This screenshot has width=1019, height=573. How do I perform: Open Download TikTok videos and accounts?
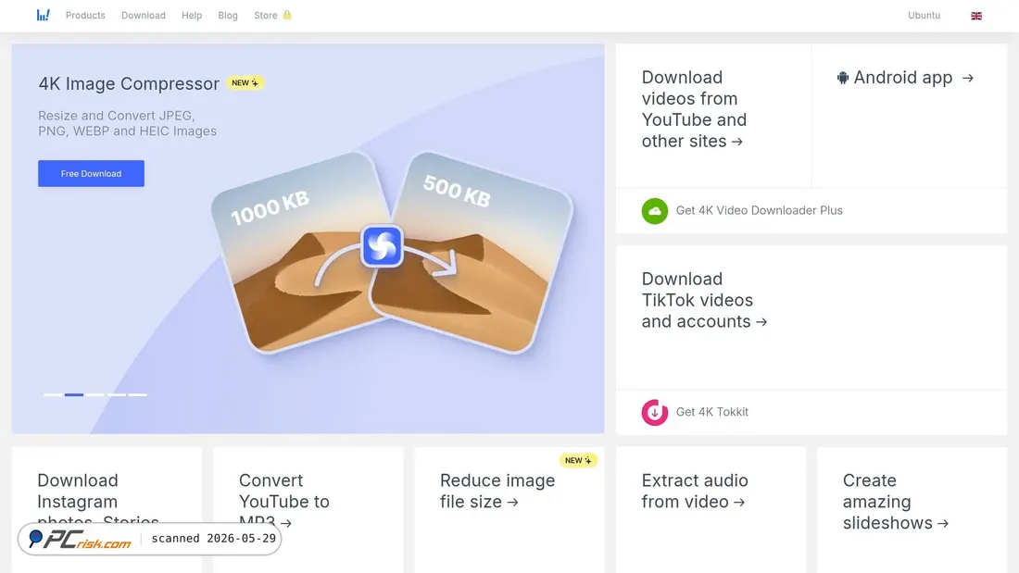pos(704,300)
